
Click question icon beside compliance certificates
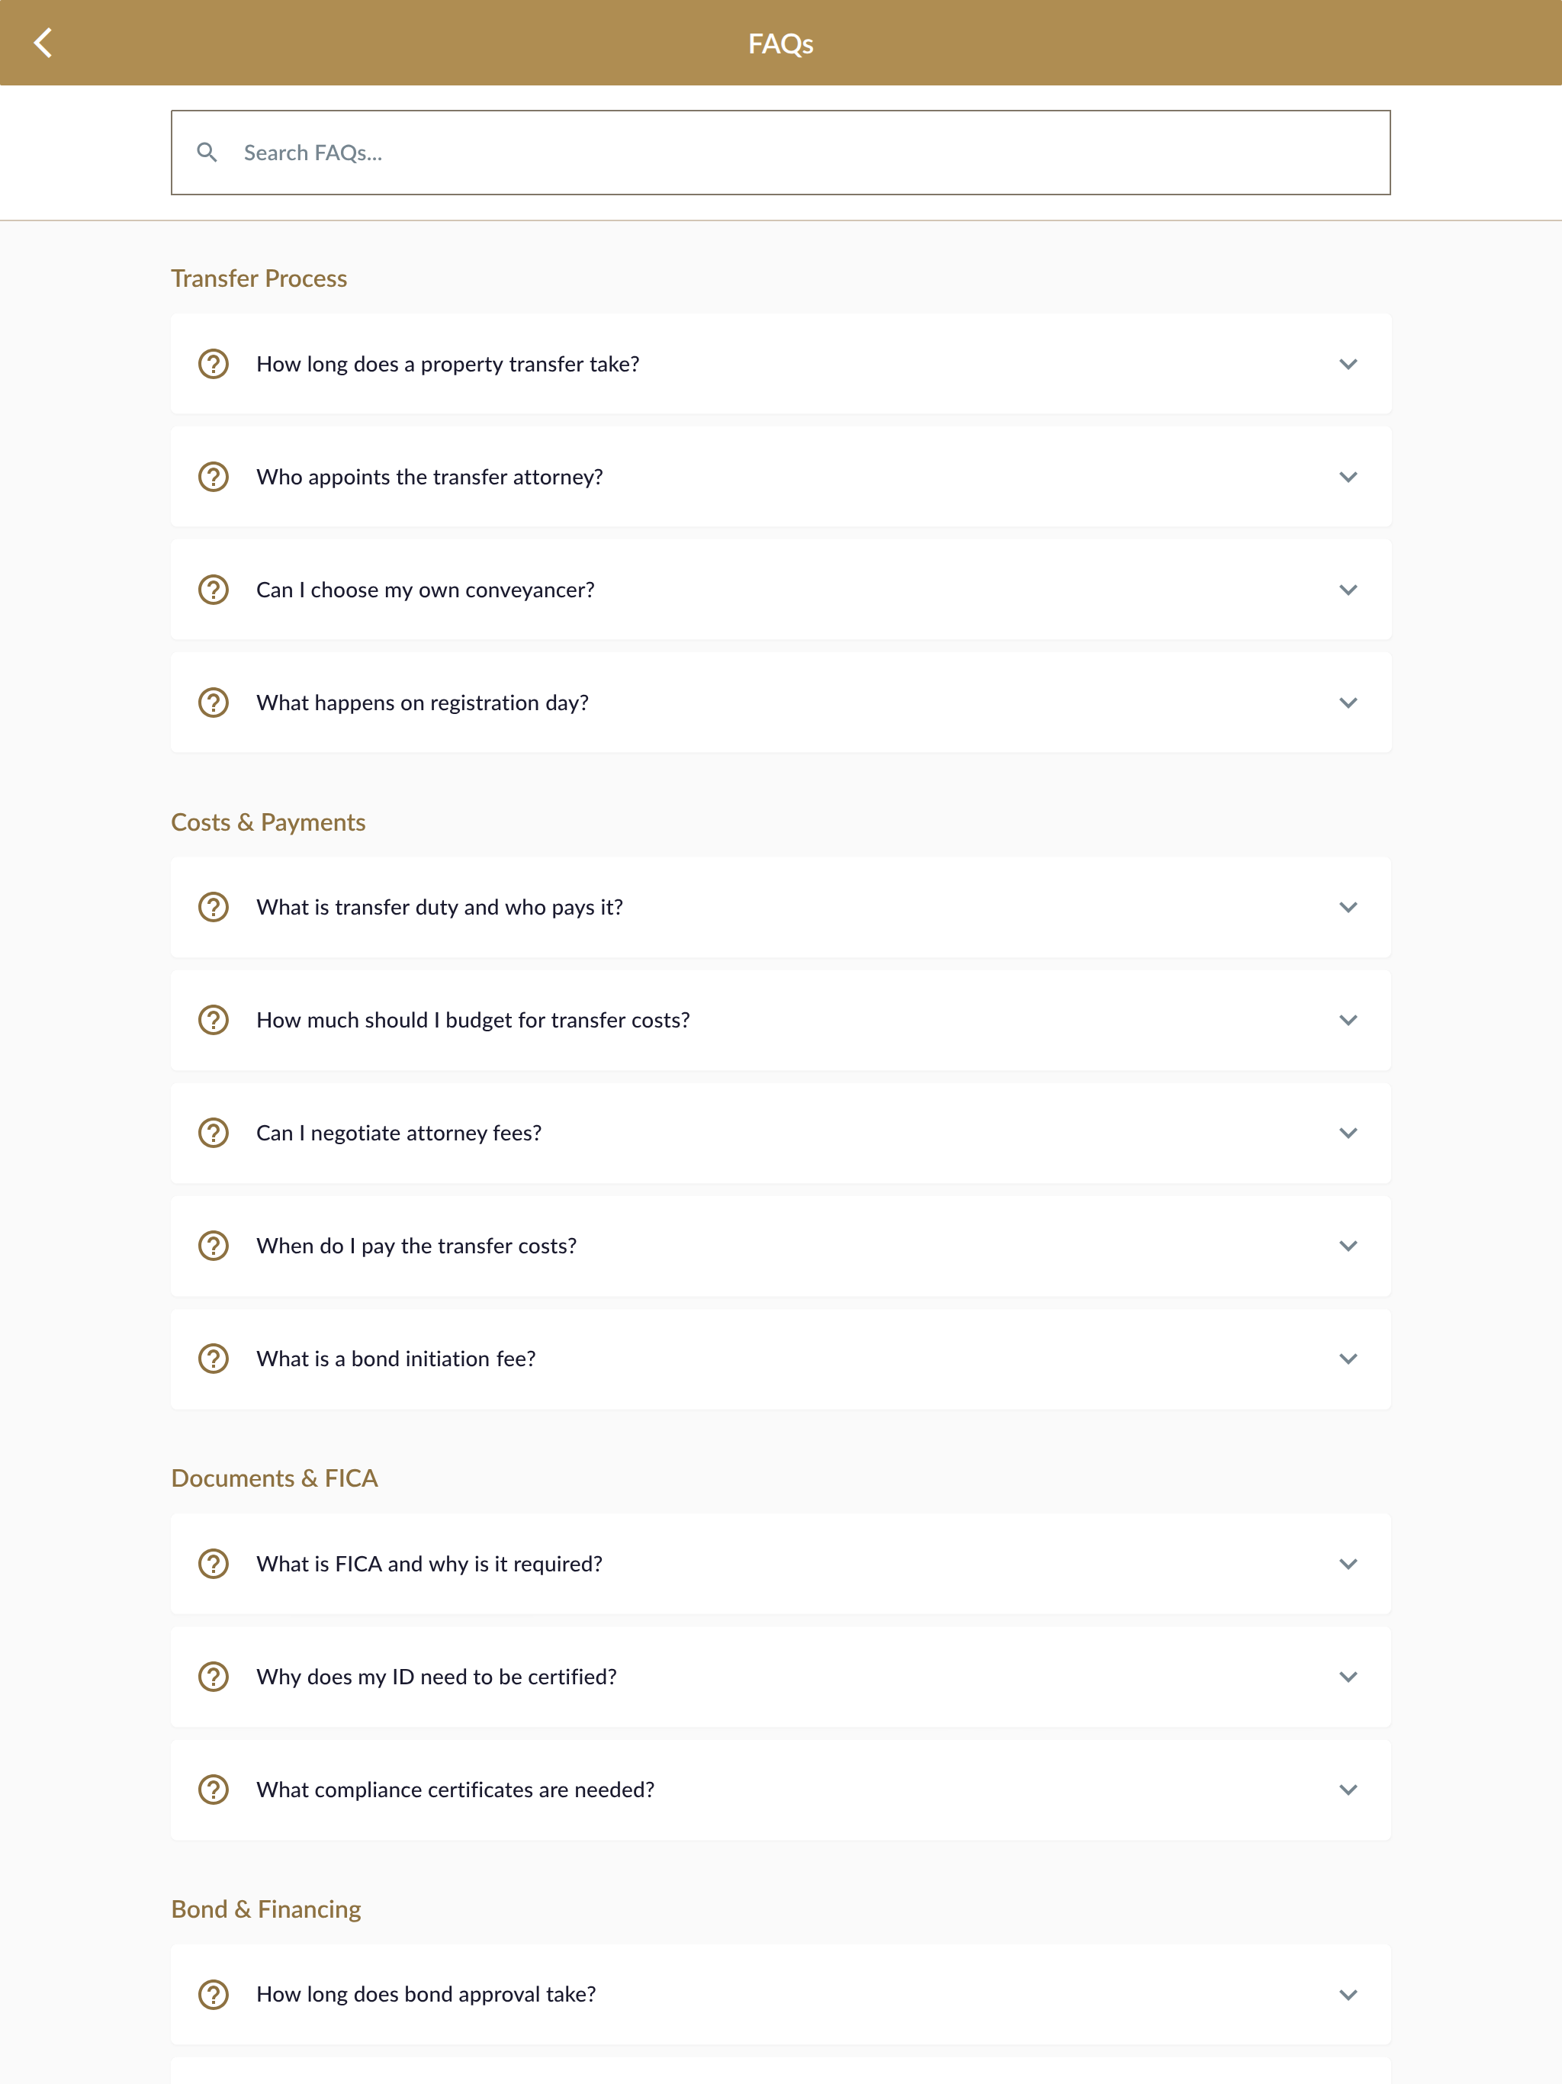[x=214, y=1789]
